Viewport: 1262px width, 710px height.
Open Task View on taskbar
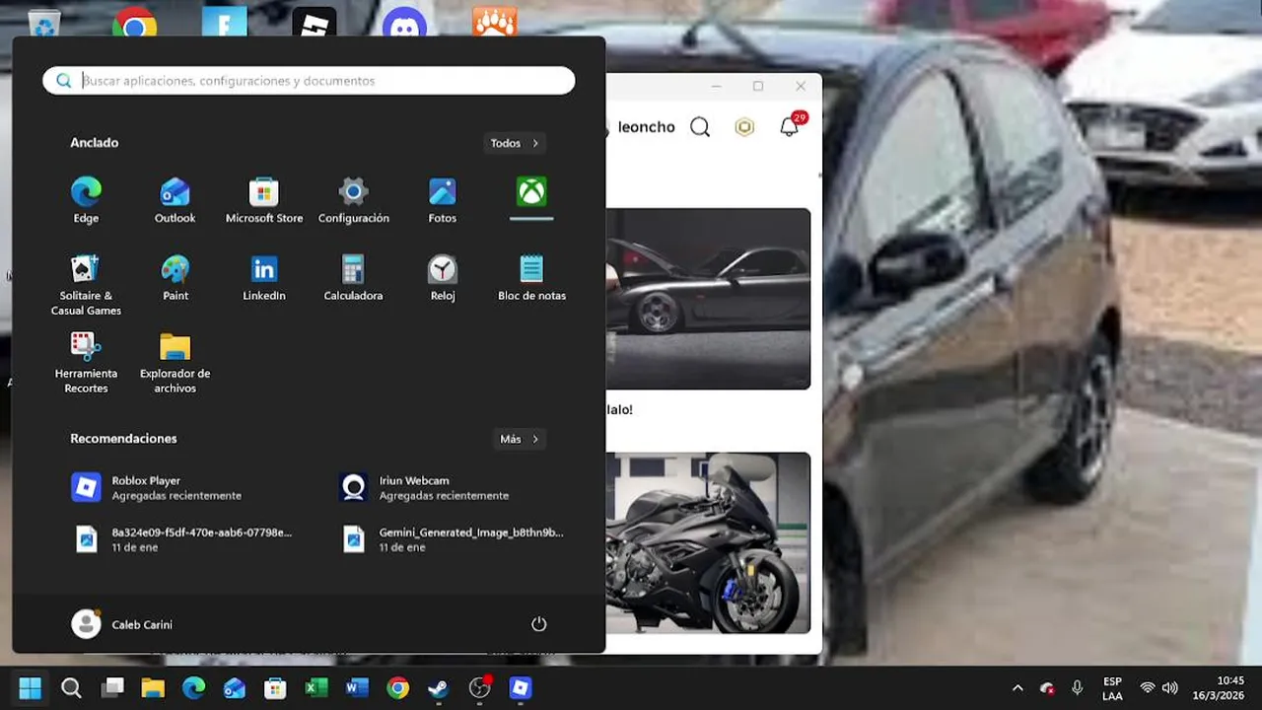tap(112, 687)
